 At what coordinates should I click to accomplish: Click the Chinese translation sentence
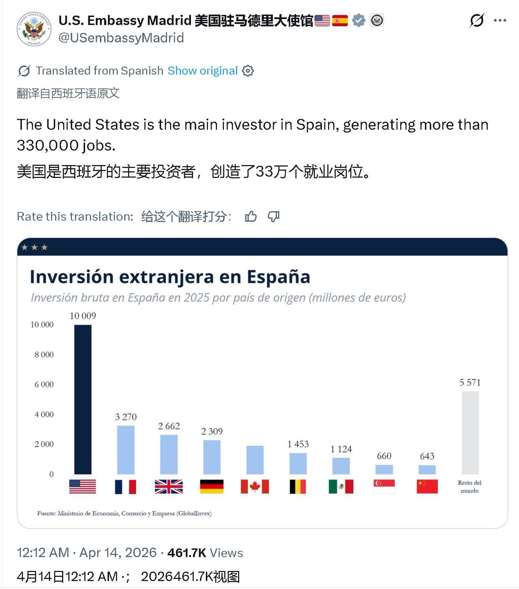(x=194, y=172)
